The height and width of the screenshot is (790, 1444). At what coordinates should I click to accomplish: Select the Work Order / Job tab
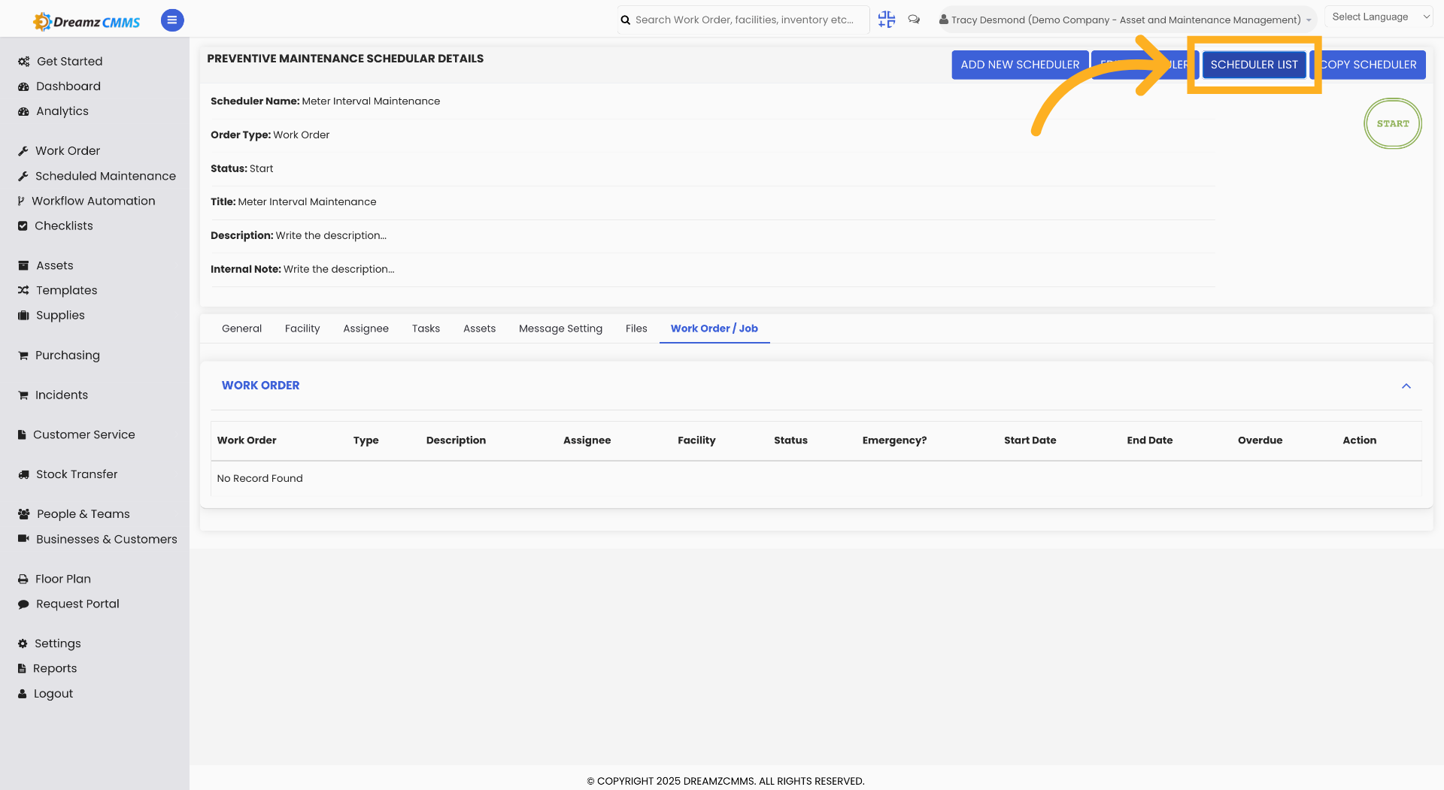click(x=714, y=328)
